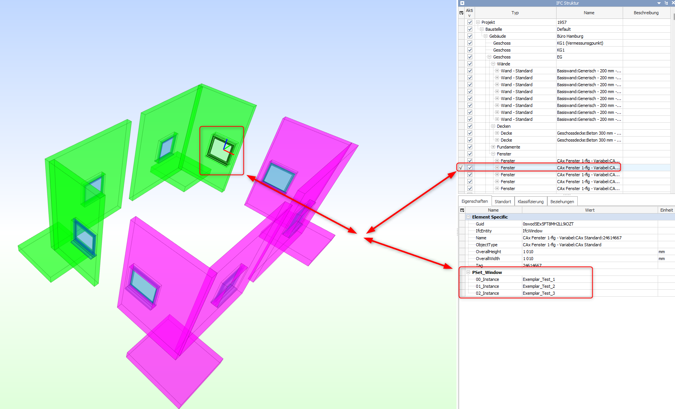Viewport: 675px width, 409px height.
Task: Open IFC Struktur panel dropdown arrow
Action: 659,3
